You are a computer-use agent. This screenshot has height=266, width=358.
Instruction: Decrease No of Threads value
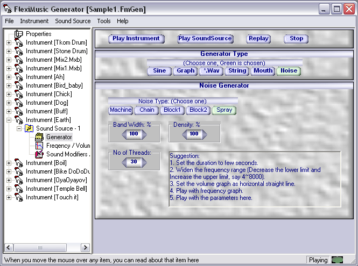124,162
